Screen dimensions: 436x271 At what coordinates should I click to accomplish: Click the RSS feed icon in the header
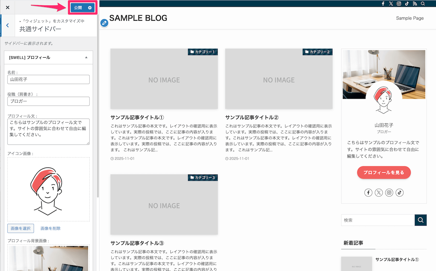click(x=415, y=4)
